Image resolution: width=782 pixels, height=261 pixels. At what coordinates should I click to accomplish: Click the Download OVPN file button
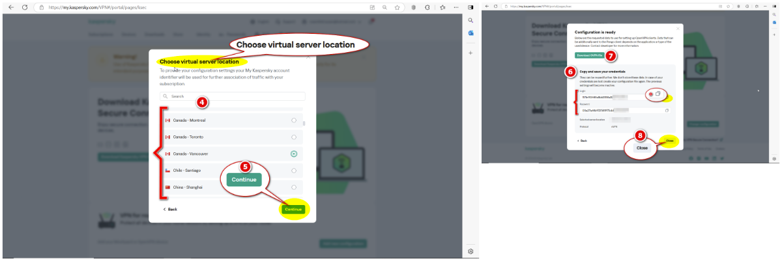coord(588,56)
